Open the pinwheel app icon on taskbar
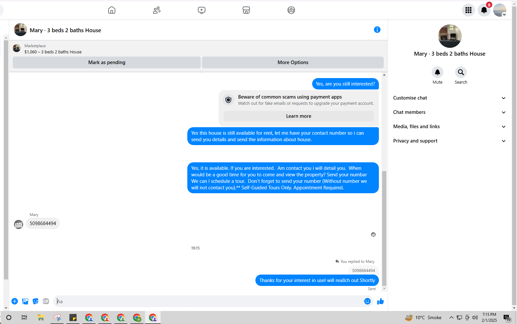Viewport: 517px width, 324px height. tap(57, 317)
